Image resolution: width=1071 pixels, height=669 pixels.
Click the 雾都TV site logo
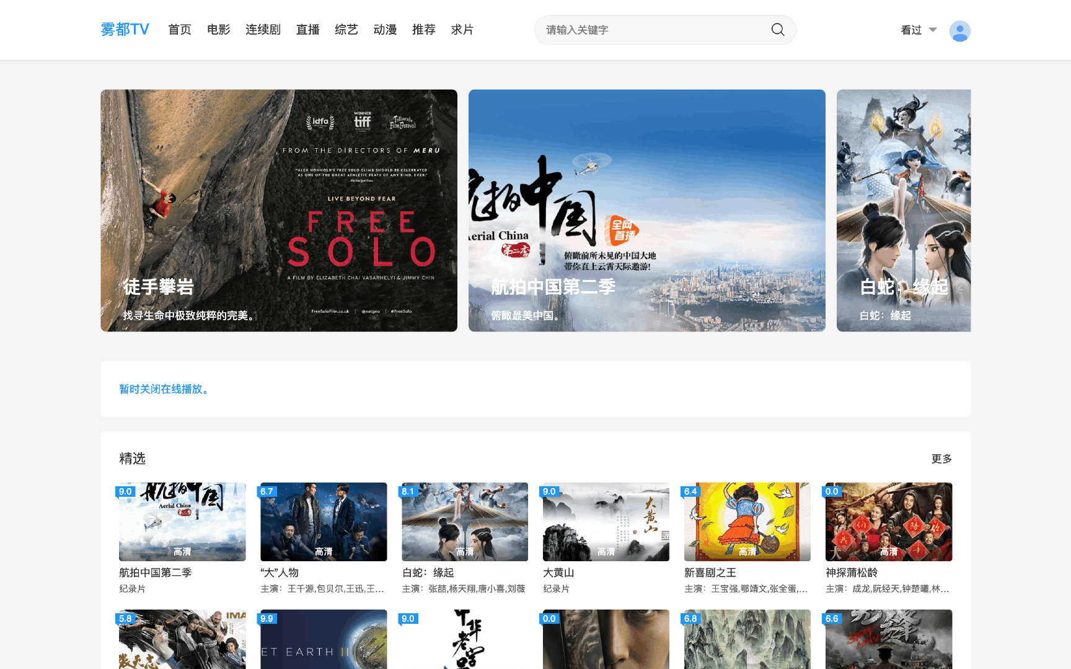125,30
